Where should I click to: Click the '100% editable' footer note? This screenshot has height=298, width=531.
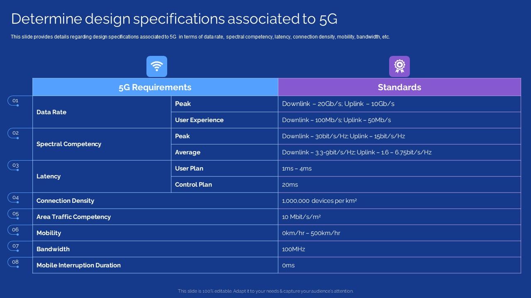[265, 291]
